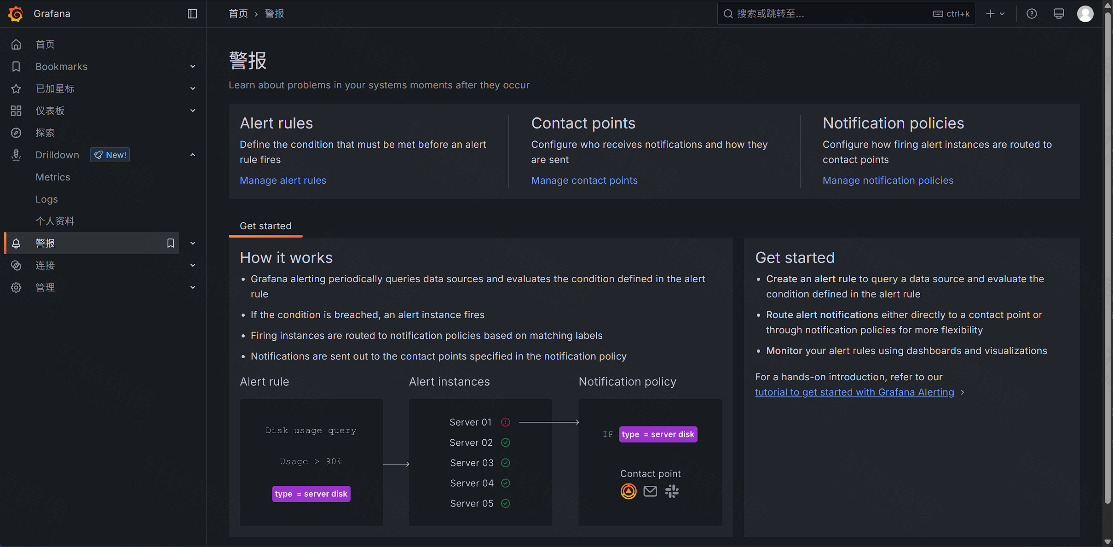
Task: Click the Grafana OnCall contact point icon
Action: 629,491
